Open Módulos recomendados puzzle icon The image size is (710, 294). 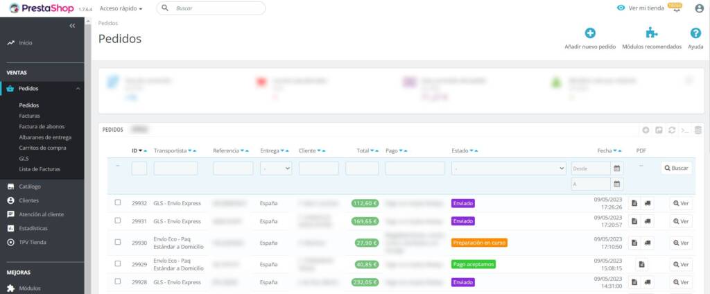(x=651, y=33)
